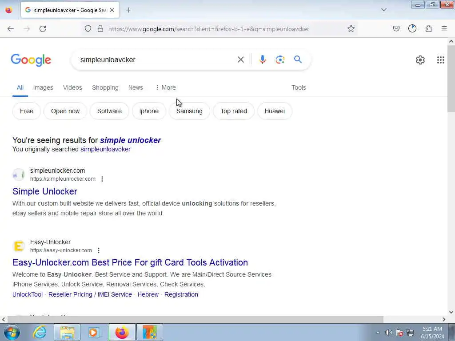Apply the Free filter chip
455x341 pixels.
(x=26, y=111)
